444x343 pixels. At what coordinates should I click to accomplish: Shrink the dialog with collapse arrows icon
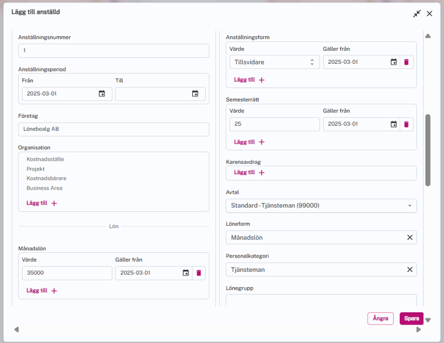(x=417, y=13)
